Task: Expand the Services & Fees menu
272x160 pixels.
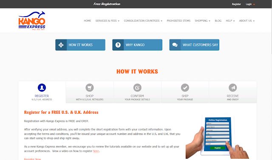Action: pyautogui.click(x=108, y=21)
